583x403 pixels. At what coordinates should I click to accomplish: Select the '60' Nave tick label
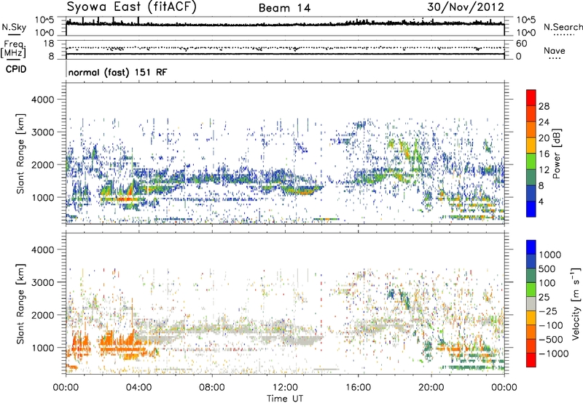[x=521, y=44]
